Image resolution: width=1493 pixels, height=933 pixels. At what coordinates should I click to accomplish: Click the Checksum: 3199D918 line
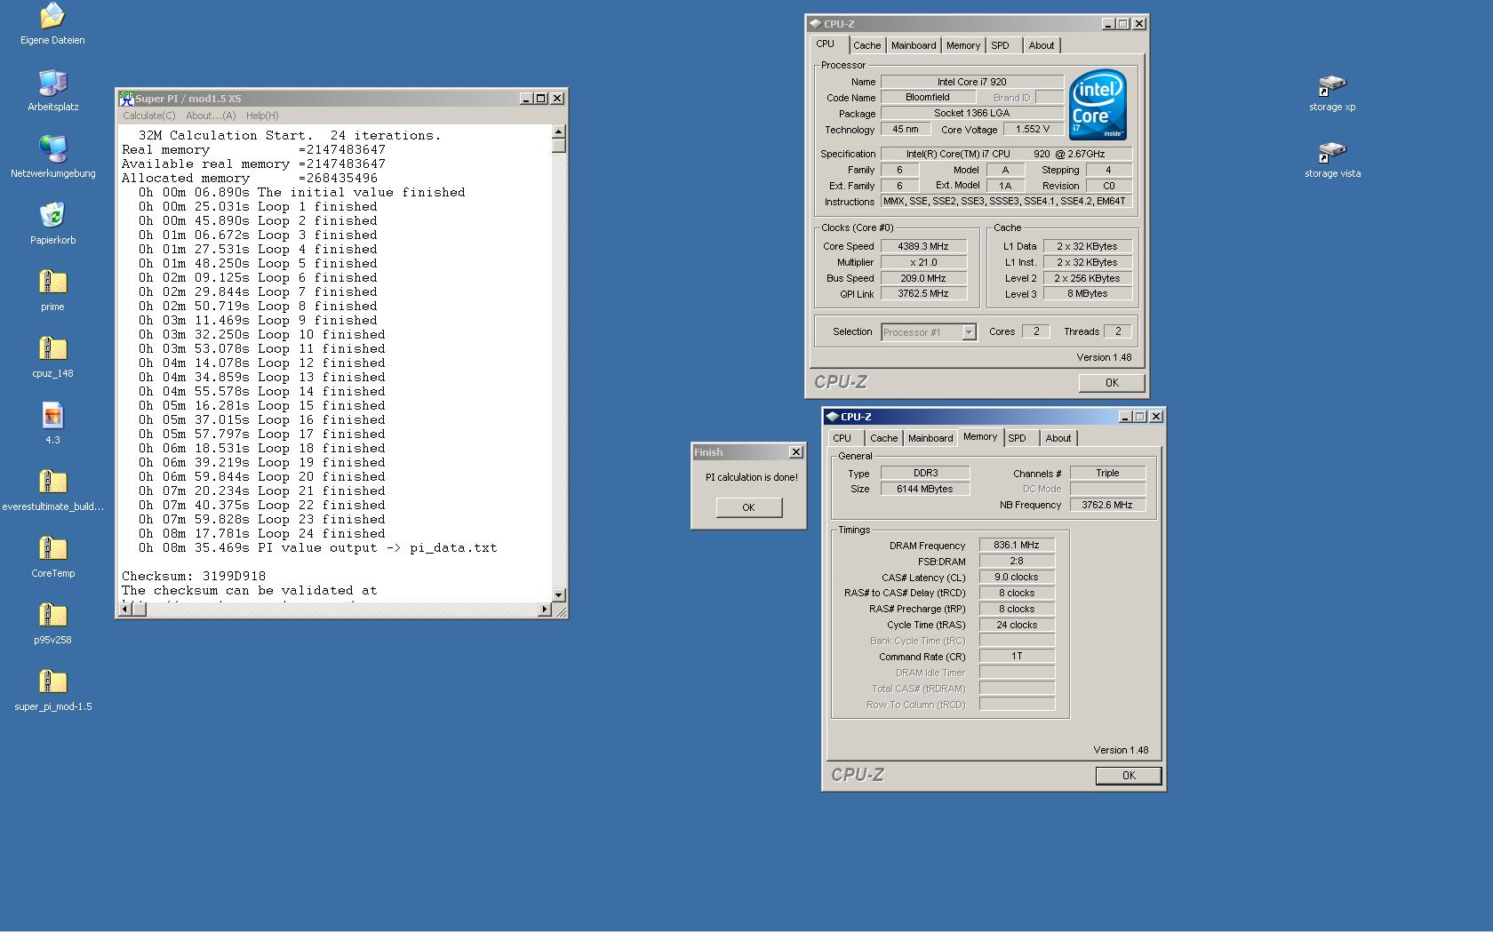point(194,576)
